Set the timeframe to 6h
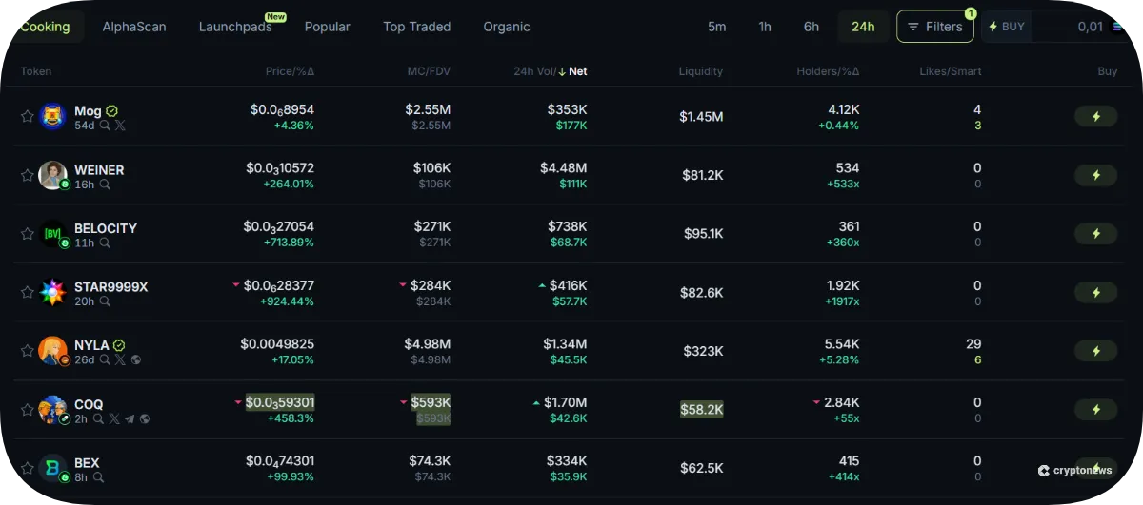Image resolution: width=1143 pixels, height=505 pixels. (x=812, y=27)
